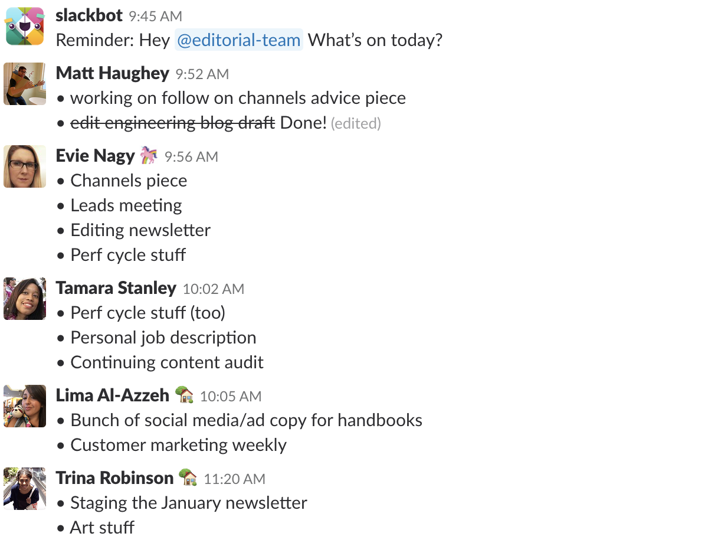Select Trina Robinson's avatar picture
Screen dimensions: 708x543
(25, 489)
